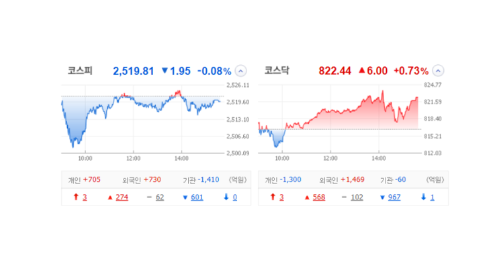This screenshot has height=255, width=499.
Task: Collapse the 코스피 chart with chevron button
Action: pyautogui.click(x=240, y=71)
